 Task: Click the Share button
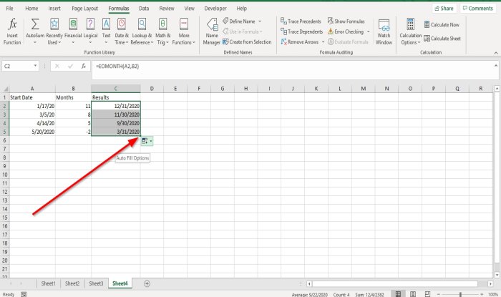(x=444, y=9)
